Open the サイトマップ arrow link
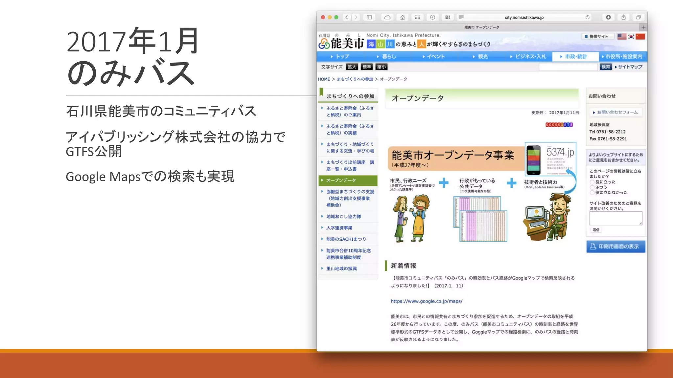673x378 pixels. tap(628, 67)
